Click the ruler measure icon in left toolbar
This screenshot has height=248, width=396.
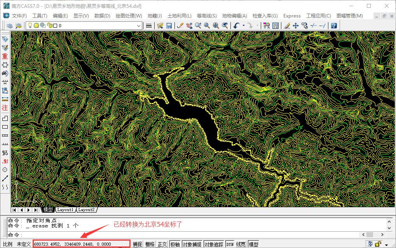(x=5, y=99)
